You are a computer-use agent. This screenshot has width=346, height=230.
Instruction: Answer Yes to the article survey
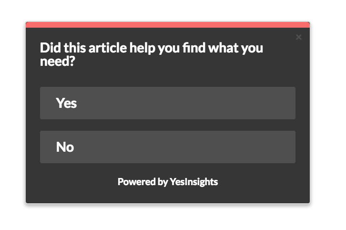coord(167,103)
